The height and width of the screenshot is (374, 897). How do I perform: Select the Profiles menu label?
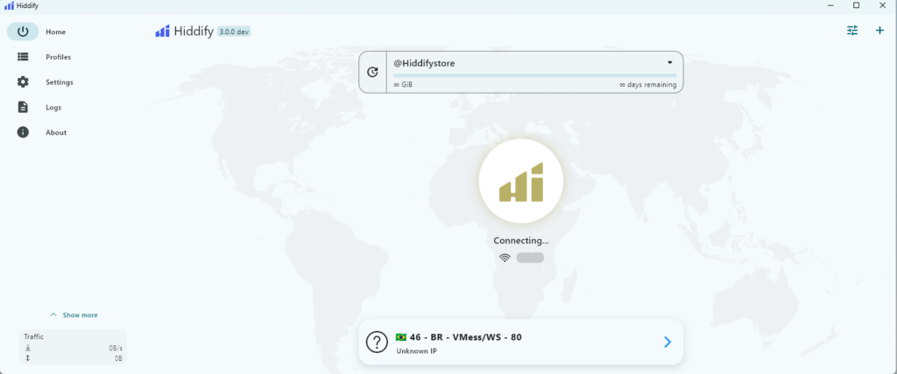click(58, 57)
